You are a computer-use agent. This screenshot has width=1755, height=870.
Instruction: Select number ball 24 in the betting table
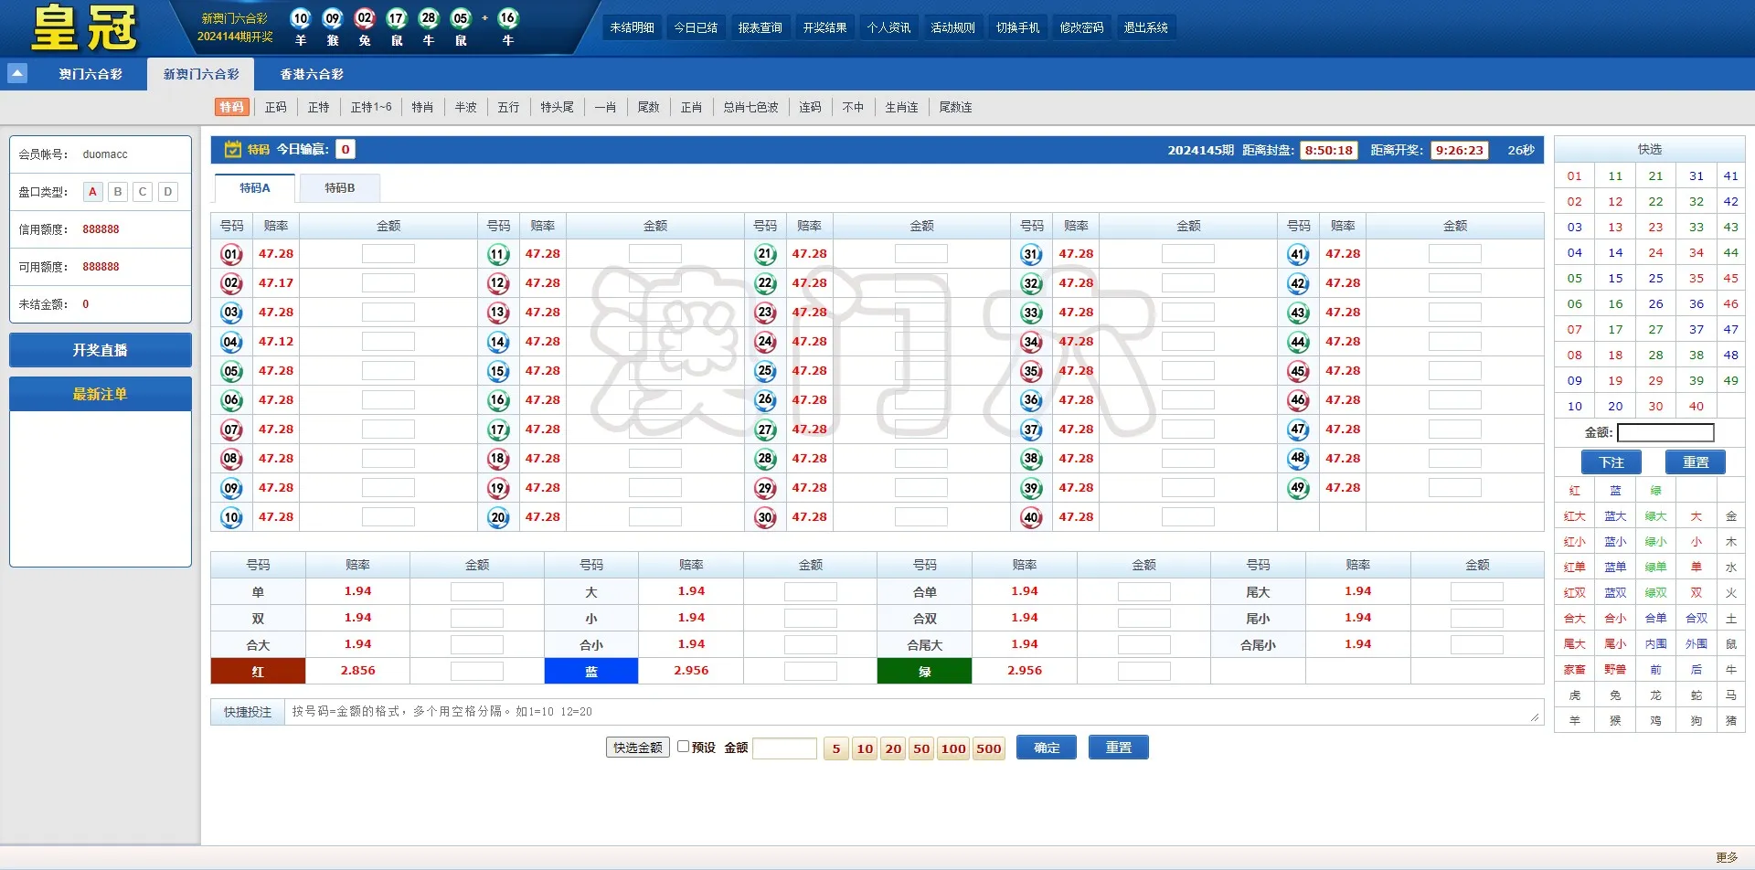click(x=765, y=342)
